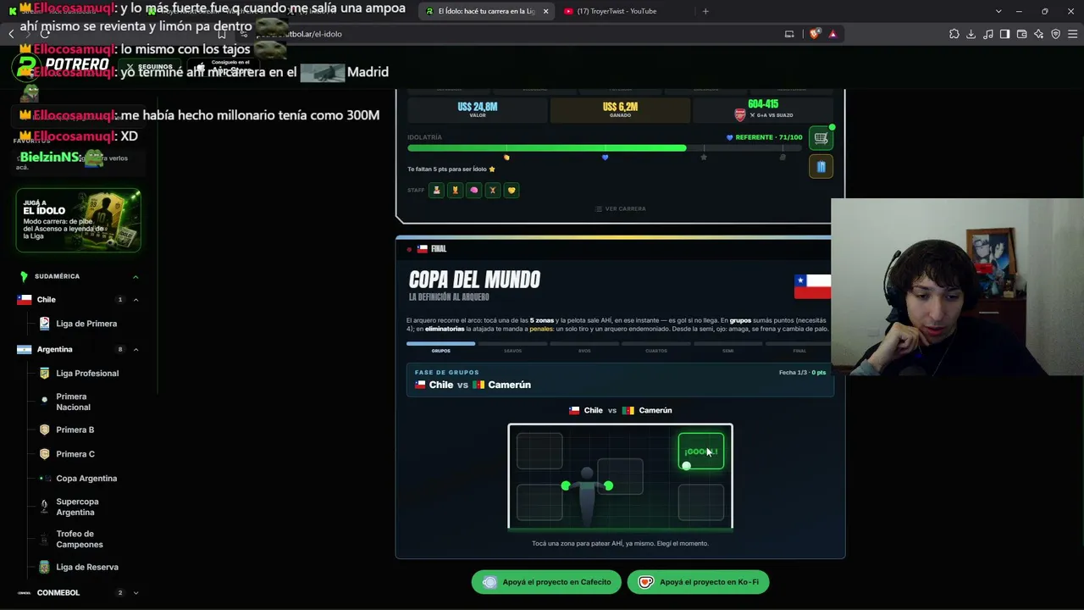This screenshot has width=1084, height=610.
Task: Click the Liga de Primera league icon
Action: pyautogui.click(x=44, y=324)
